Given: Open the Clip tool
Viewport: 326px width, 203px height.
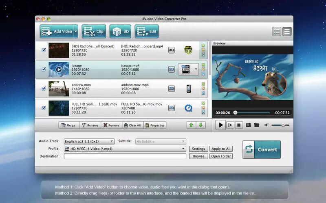Looking at the screenshot, I should point(94,32).
